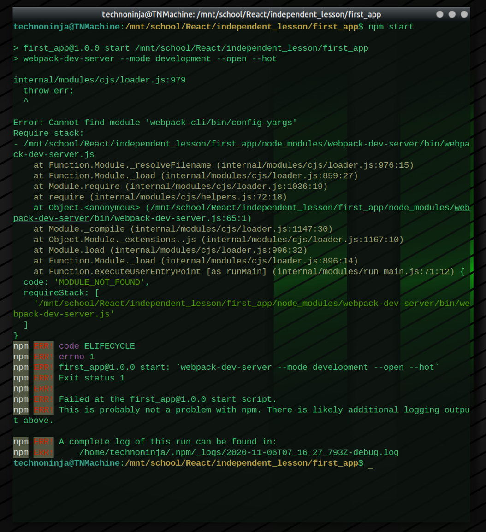Click the 'at Object.Module._extensions..js' stack line

click(219, 240)
